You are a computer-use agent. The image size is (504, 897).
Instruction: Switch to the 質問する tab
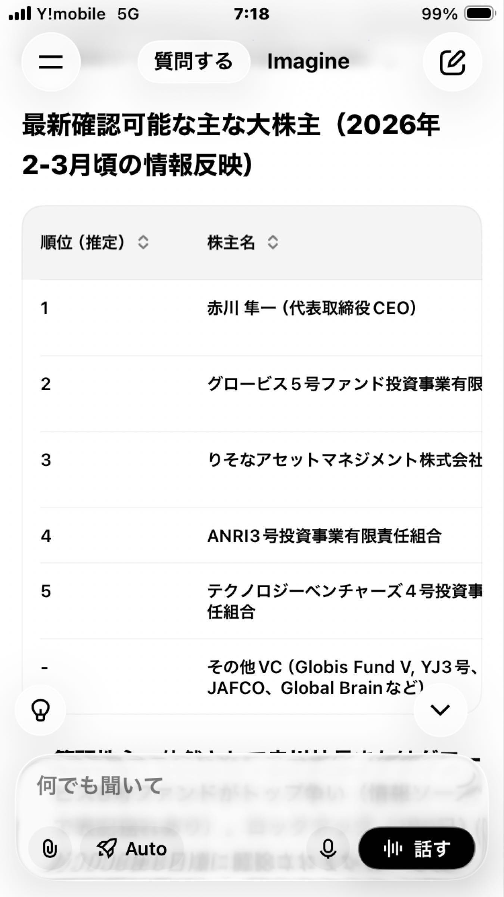click(x=193, y=62)
